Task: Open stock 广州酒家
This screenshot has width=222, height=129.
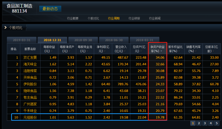Action: [x=30, y=104]
